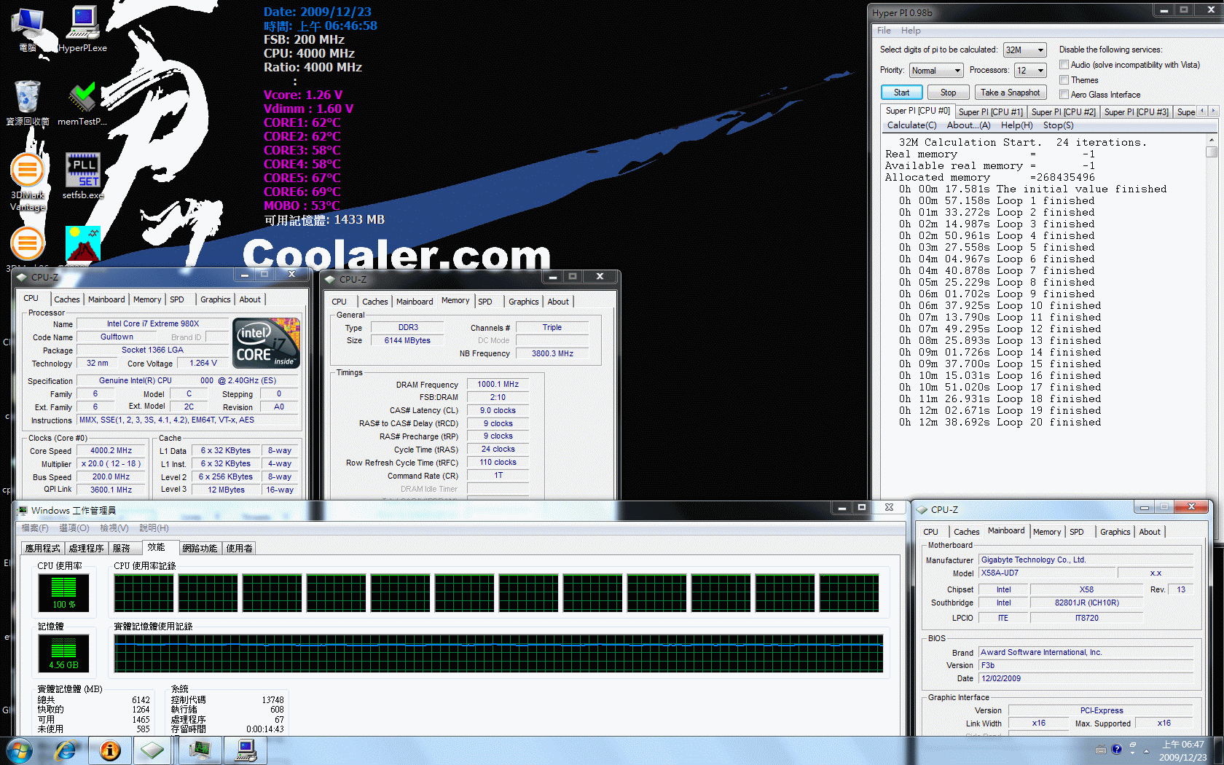Open About tab in memory CPU-Z window
Image resolution: width=1224 pixels, height=765 pixels.
coord(558,302)
